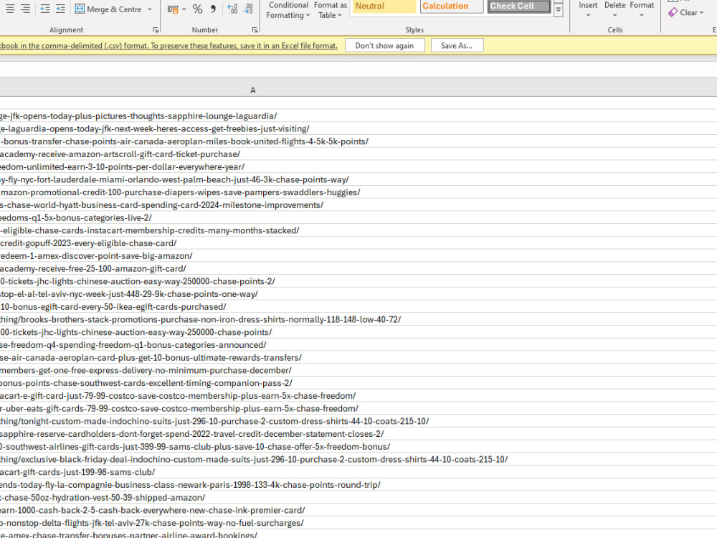
Task: Select the cell with tonight-custom-made-indochino-suits
Action: [358, 421]
